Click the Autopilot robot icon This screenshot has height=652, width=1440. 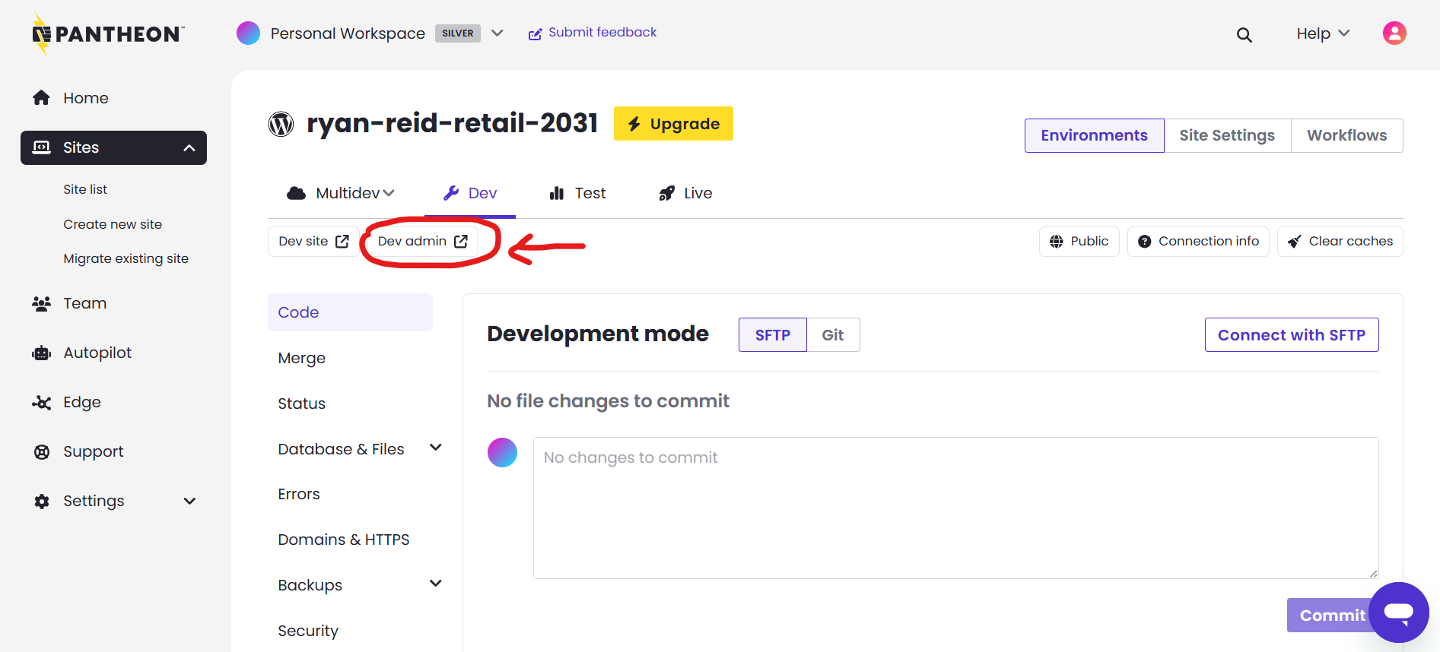[x=42, y=353]
